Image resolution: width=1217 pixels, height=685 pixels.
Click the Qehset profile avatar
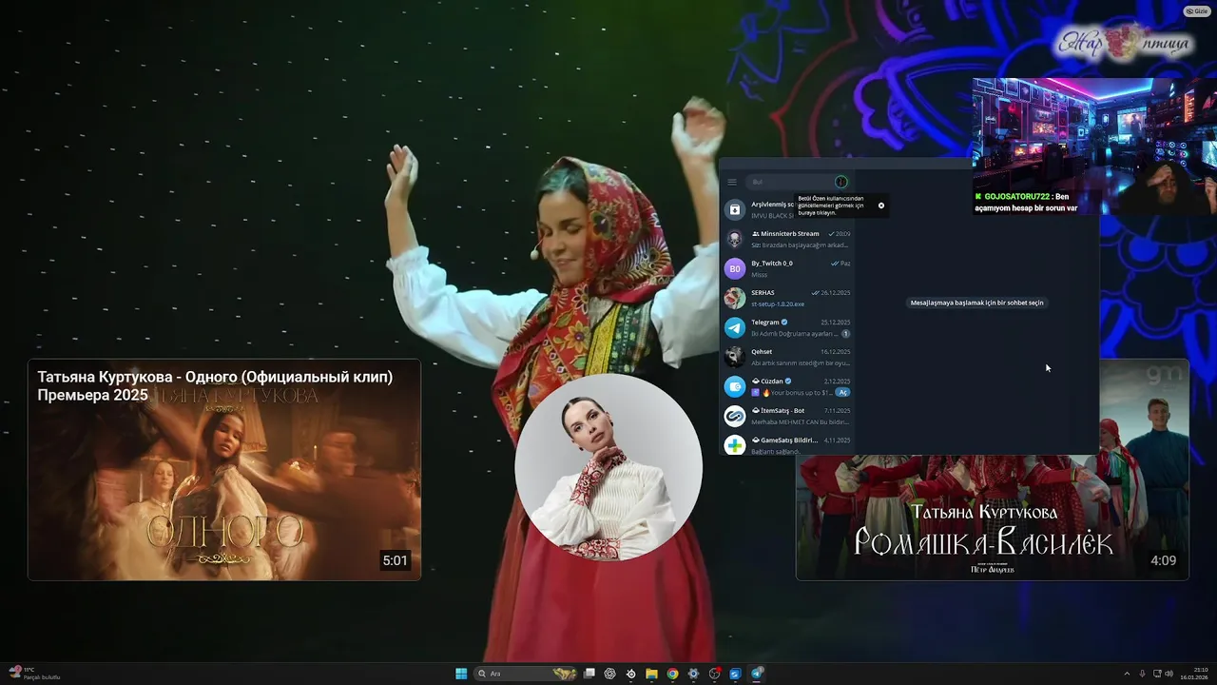(x=735, y=357)
